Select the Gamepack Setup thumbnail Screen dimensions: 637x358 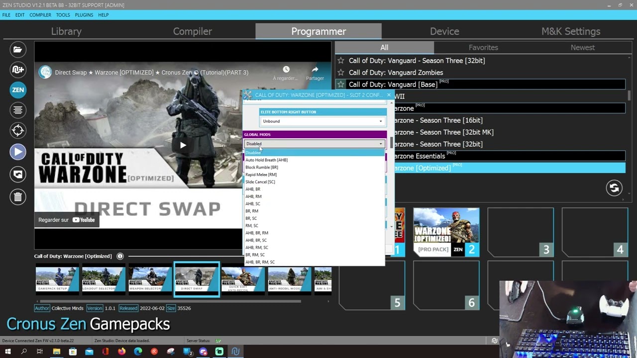(57, 279)
